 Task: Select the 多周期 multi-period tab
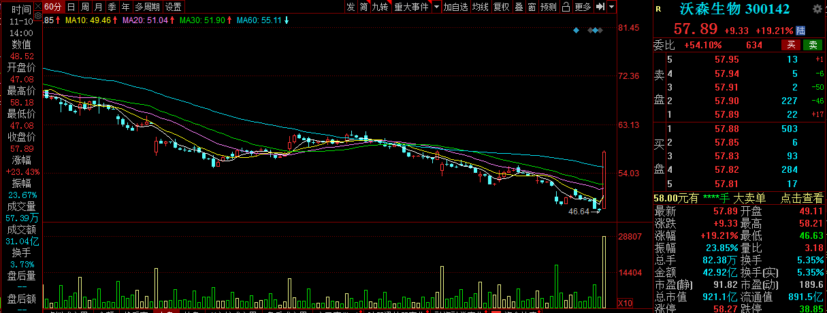[148, 7]
